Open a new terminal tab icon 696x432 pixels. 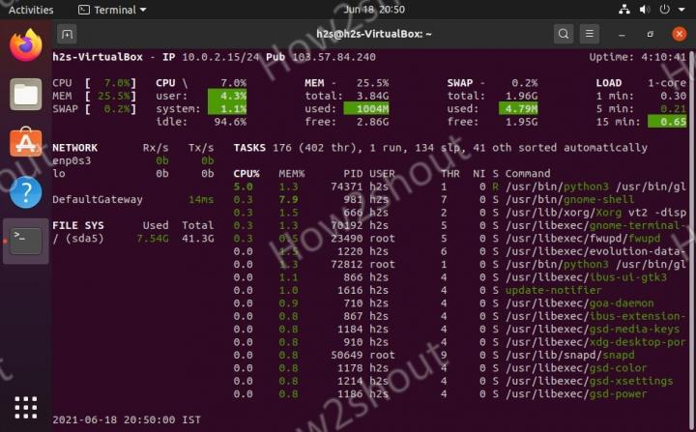pos(68,34)
